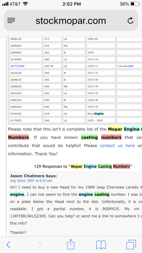Open July 22nd, 2007 comment permalink
142x253 pixels.
coord(31,181)
